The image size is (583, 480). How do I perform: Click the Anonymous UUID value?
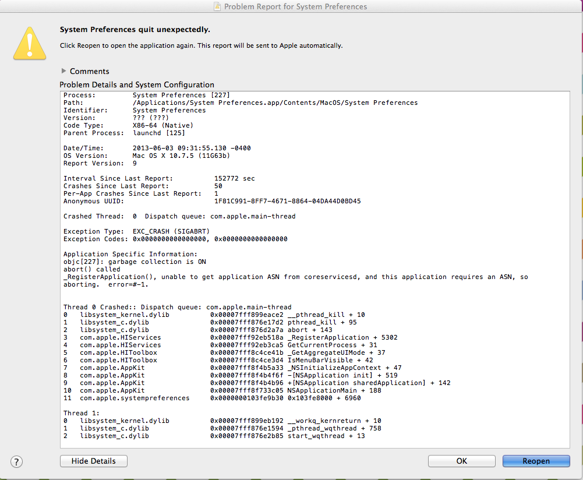(x=287, y=201)
